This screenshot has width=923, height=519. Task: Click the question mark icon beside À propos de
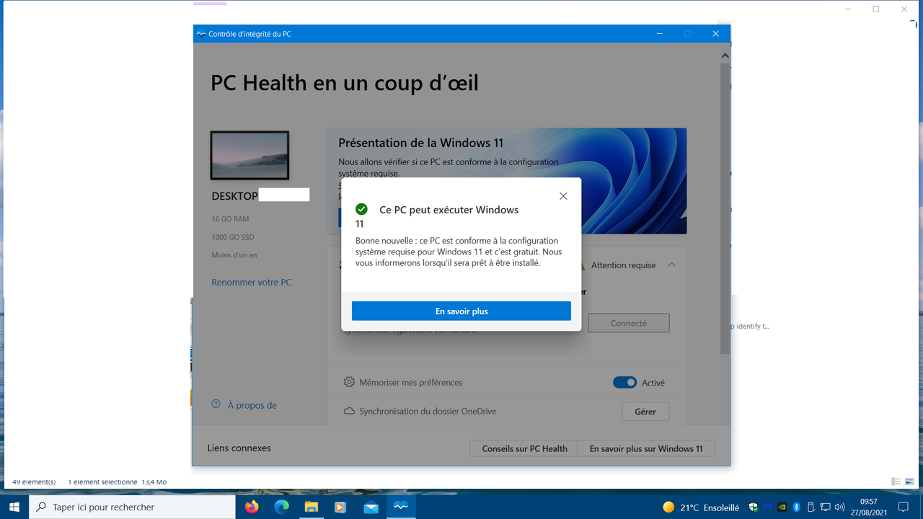click(x=214, y=404)
